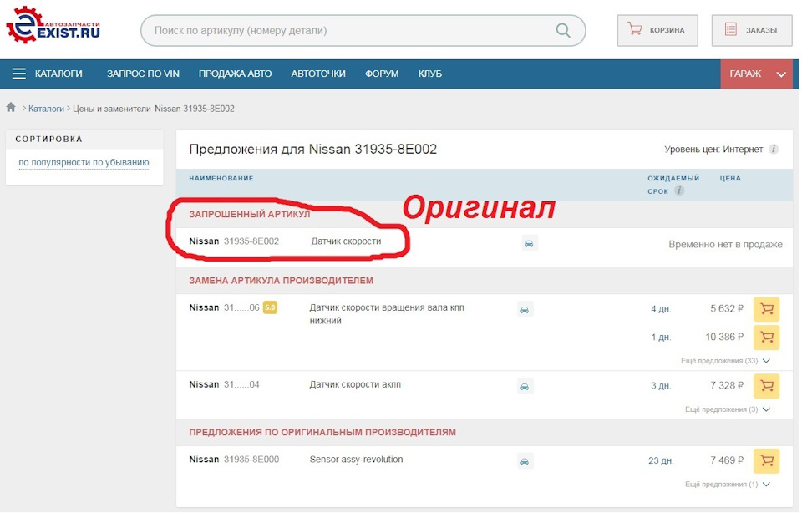802x513 pixels.
Task: Click description Датчик скорости вращения вала кпп нижний
Action: [x=387, y=314]
